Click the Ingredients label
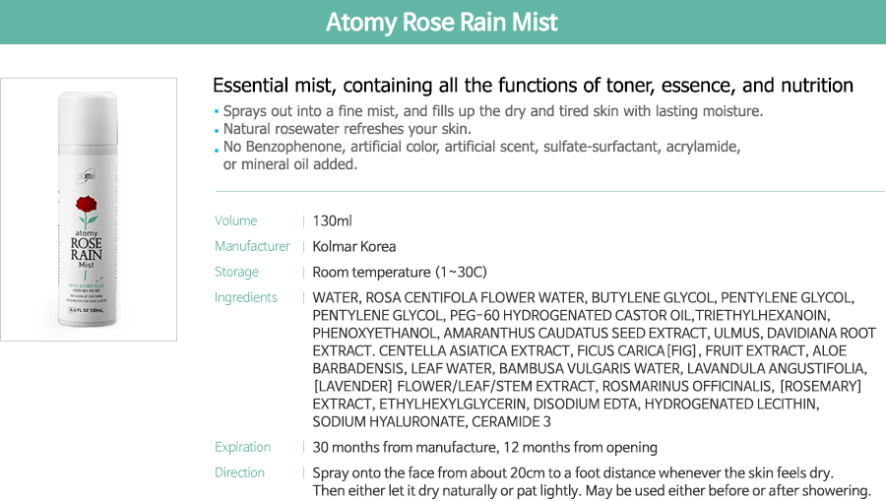 [x=246, y=297]
